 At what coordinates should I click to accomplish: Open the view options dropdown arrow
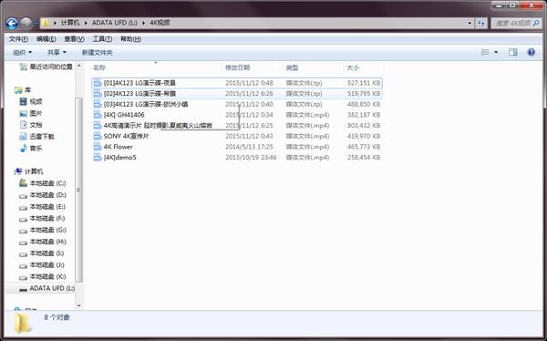(x=496, y=52)
